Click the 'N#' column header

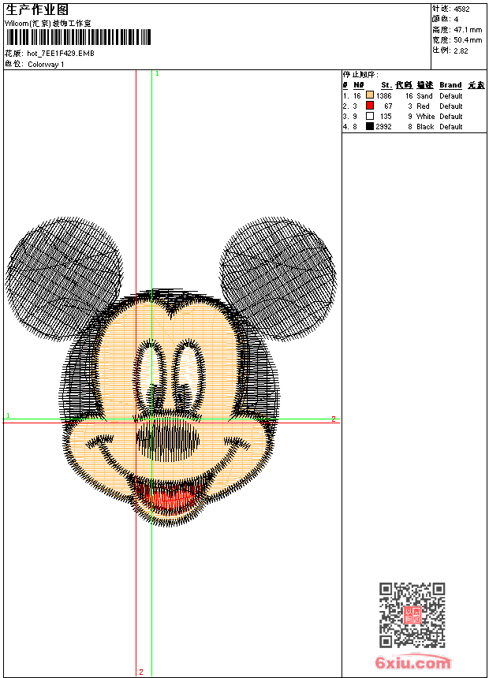[358, 85]
